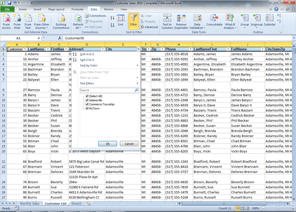296x212 pixels.
Task: Click the zoom slider on status bar
Action: click(278, 208)
